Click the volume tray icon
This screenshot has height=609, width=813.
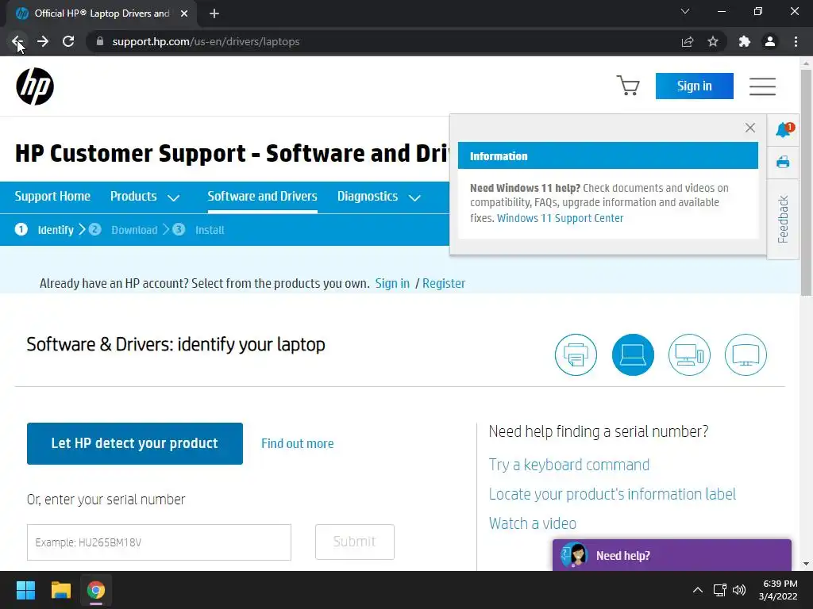point(739,590)
